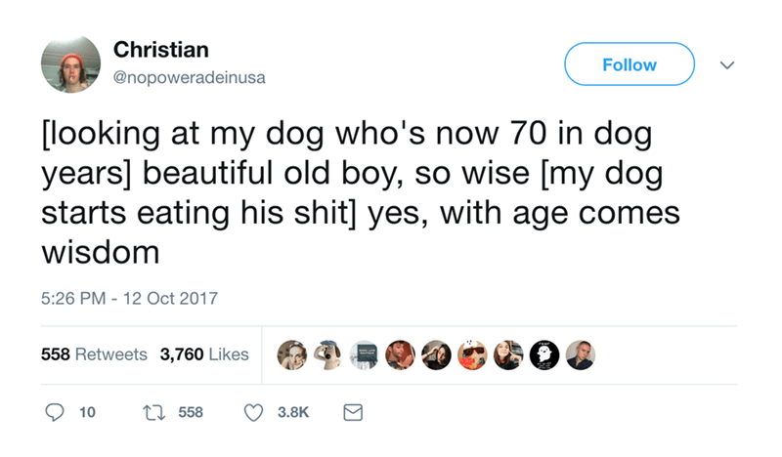Screen dimensions: 782x457
Task: Open the dog-with-sunglasses avatar liker profile
Action: [x=470, y=354]
